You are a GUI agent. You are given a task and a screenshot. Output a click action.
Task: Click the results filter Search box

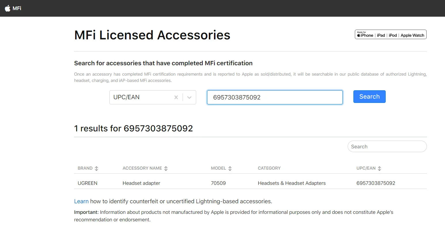[x=387, y=146]
